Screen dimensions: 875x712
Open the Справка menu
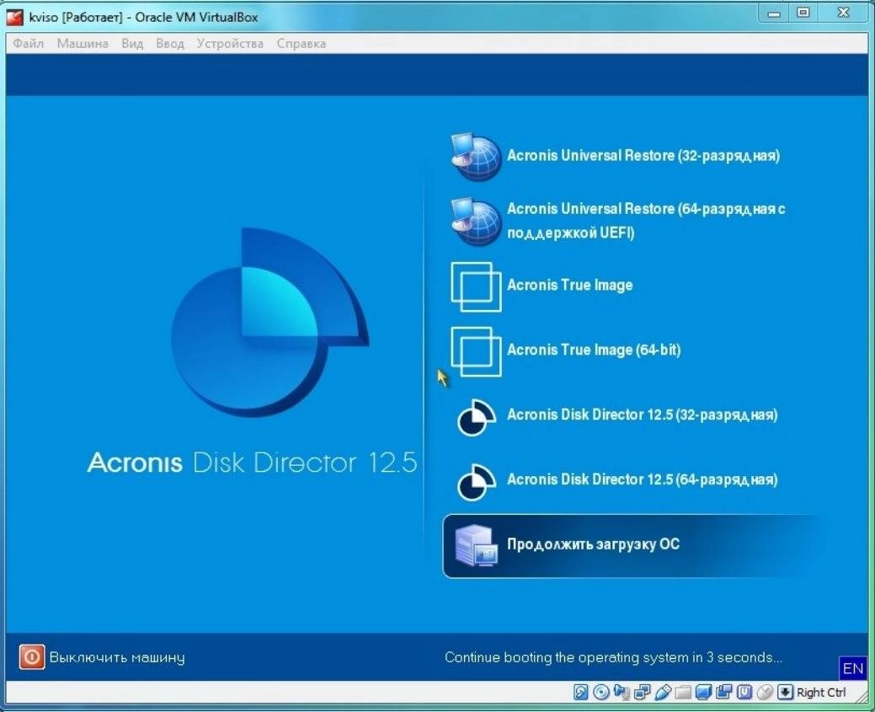[301, 44]
